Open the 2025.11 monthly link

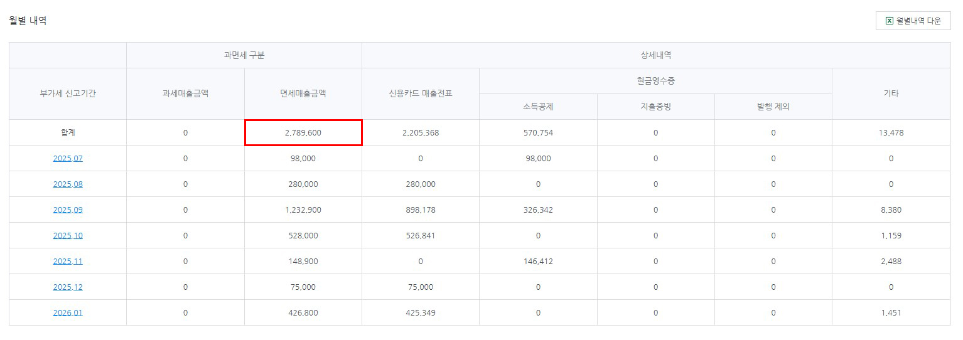coord(68,262)
